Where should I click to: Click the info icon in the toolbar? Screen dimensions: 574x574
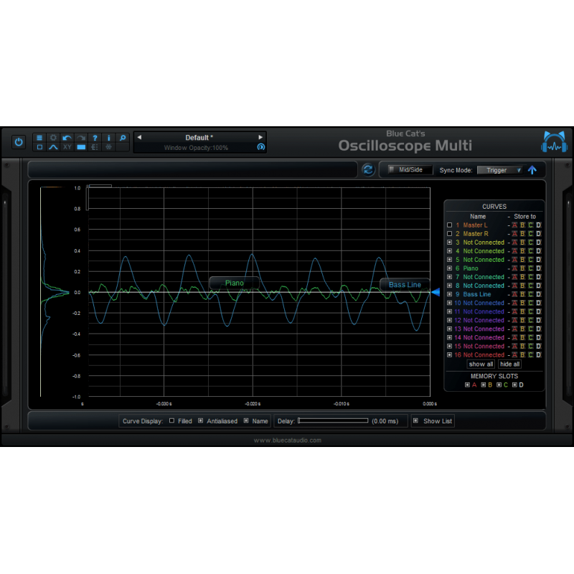coord(108,138)
